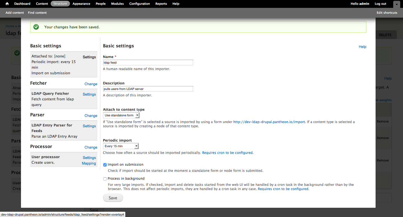The image size is (403, 217).
Task: Open the People menu
Action: [101, 4]
